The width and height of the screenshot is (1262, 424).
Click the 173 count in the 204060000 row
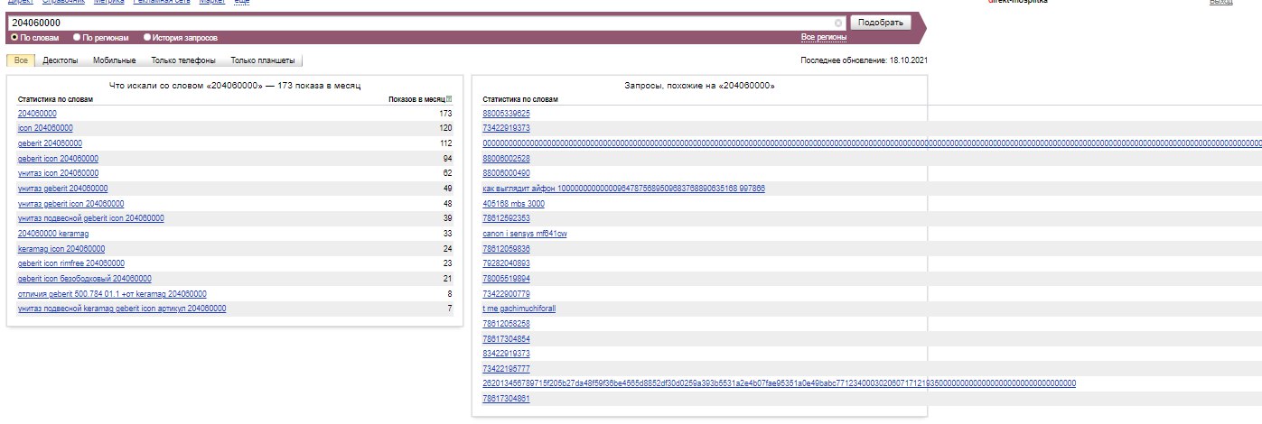(x=445, y=114)
